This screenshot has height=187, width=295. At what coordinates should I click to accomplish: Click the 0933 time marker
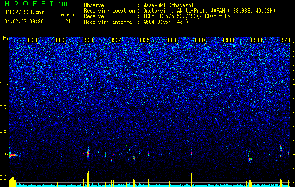tap(88, 40)
